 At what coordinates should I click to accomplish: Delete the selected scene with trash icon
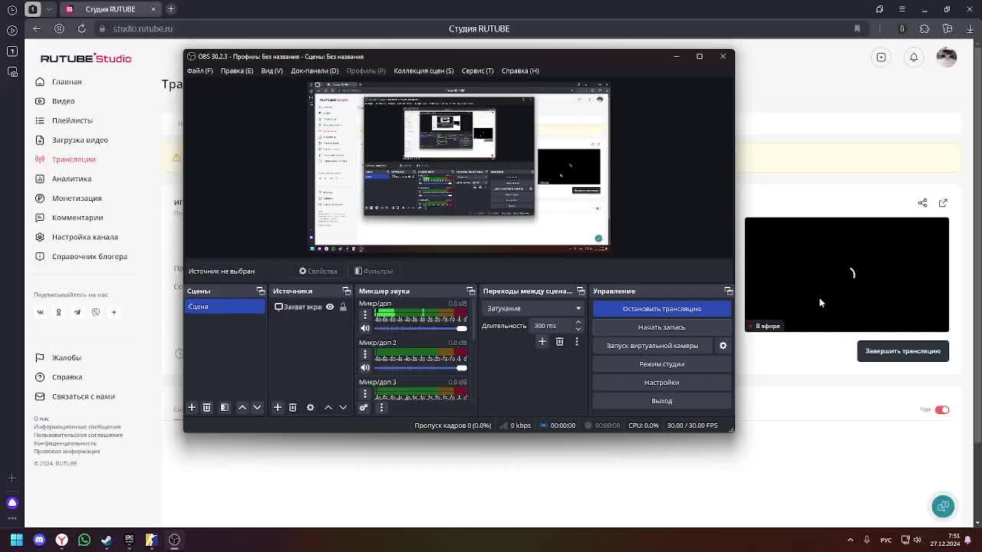point(206,407)
